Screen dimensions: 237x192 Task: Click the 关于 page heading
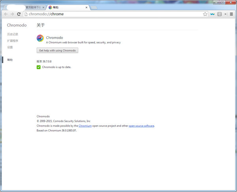41,25
